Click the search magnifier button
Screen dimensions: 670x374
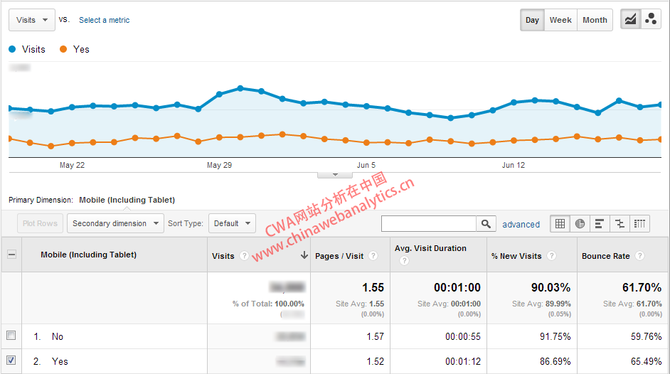click(486, 224)
